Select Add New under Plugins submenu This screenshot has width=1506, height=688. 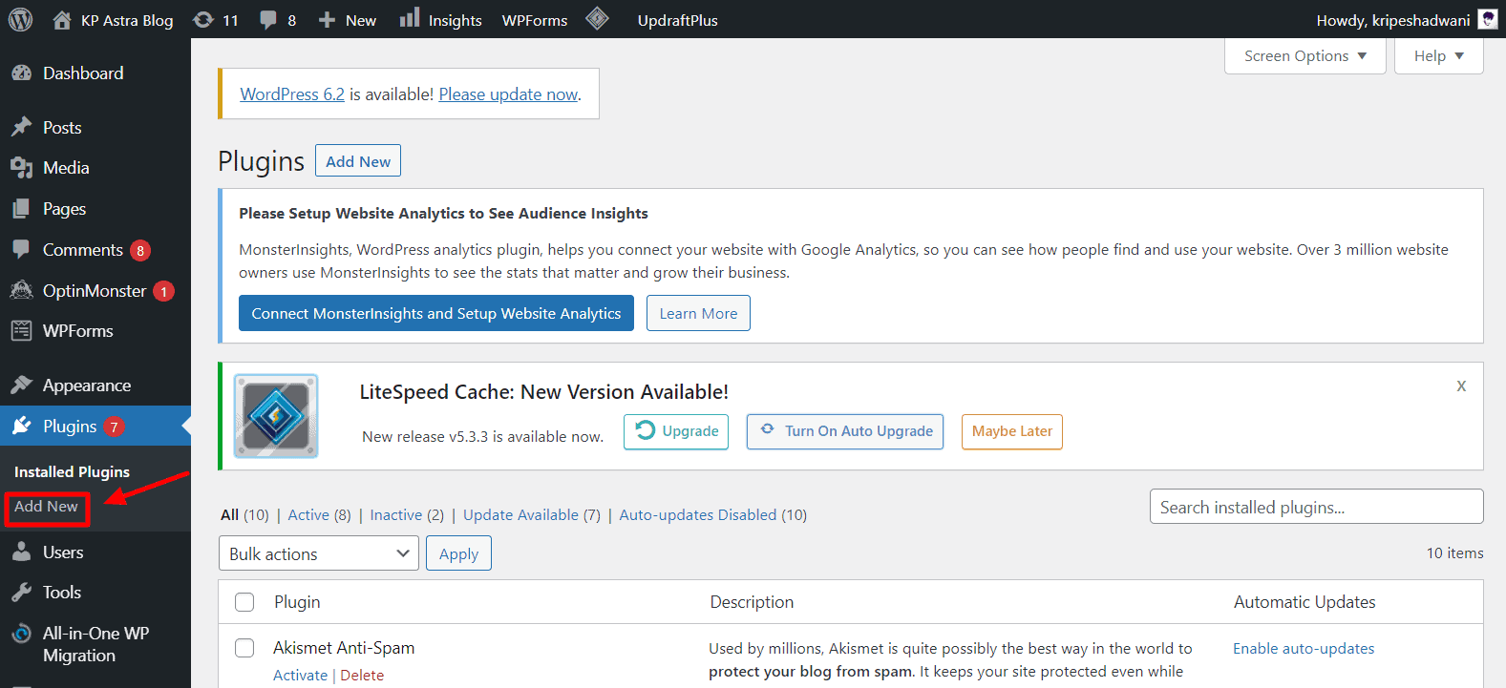[47, 507]
